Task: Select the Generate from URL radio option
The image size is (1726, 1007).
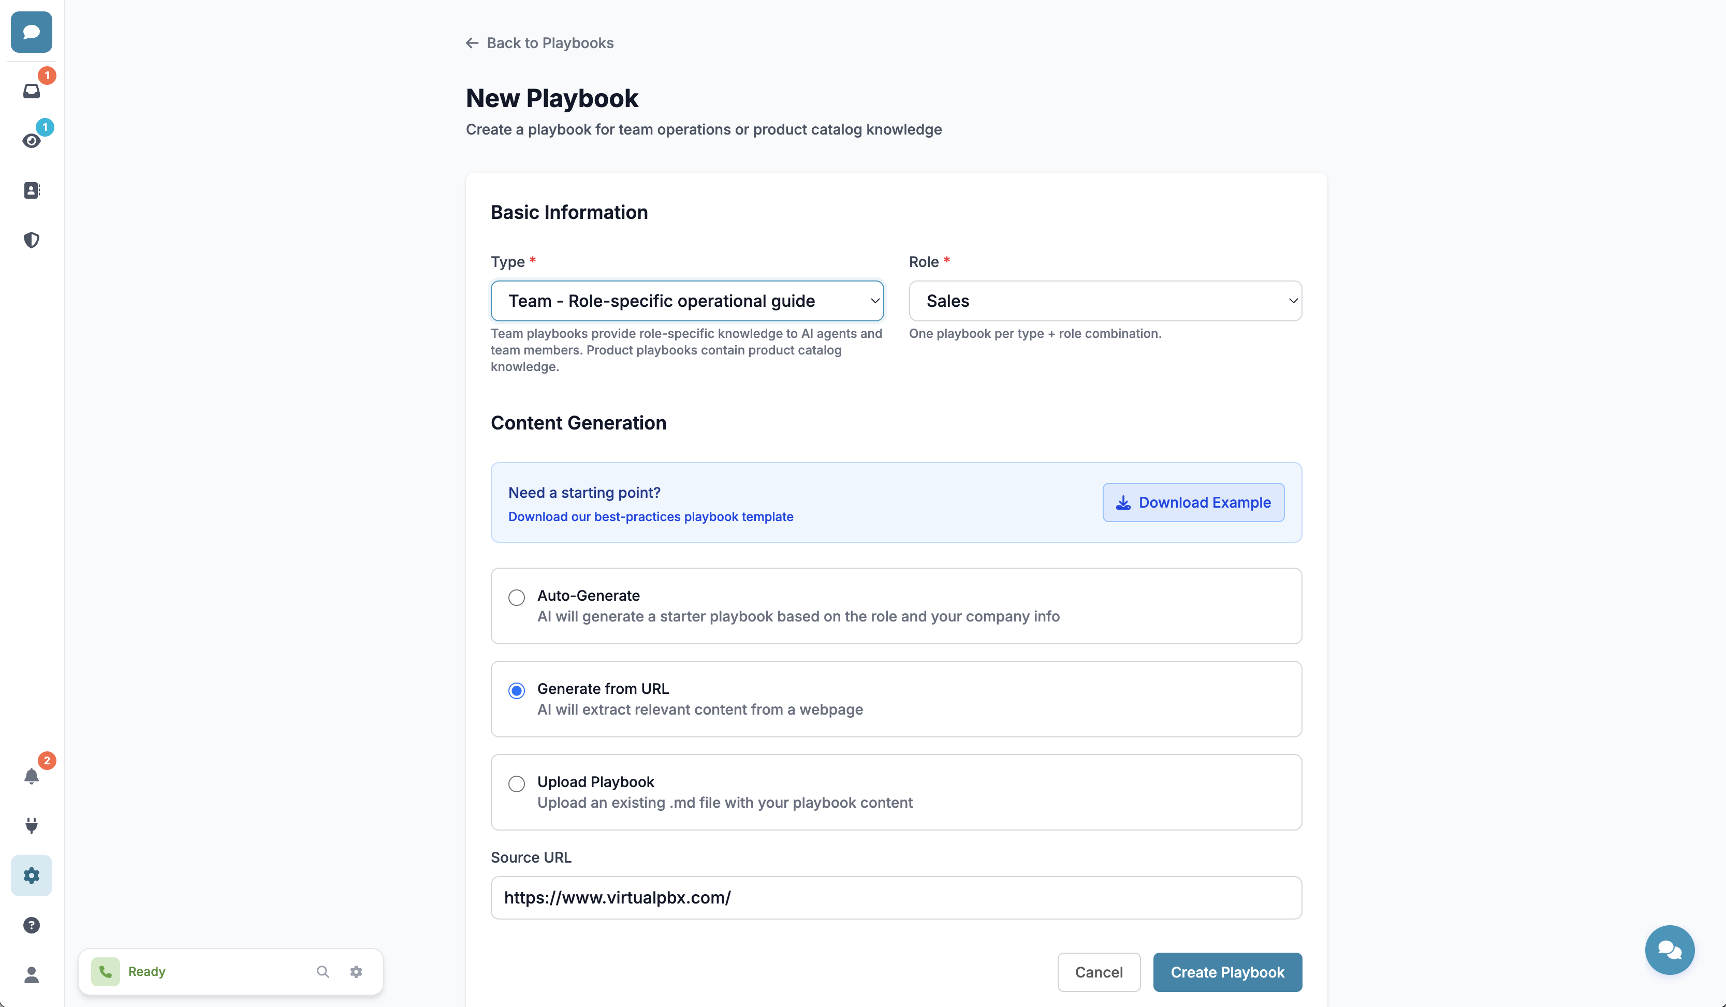Action: [x=517, y=691]
